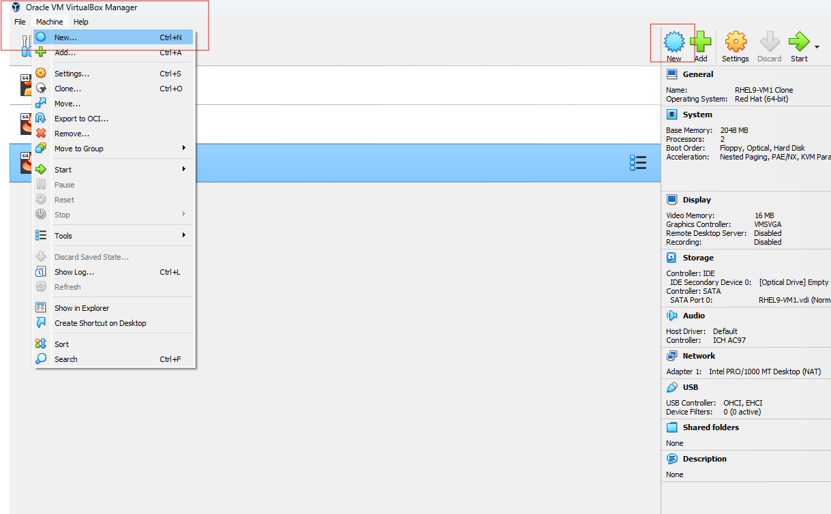Open the Audio section header link
Image resolution: width=831 pixels, height=514 pixels.
[694, 316]
